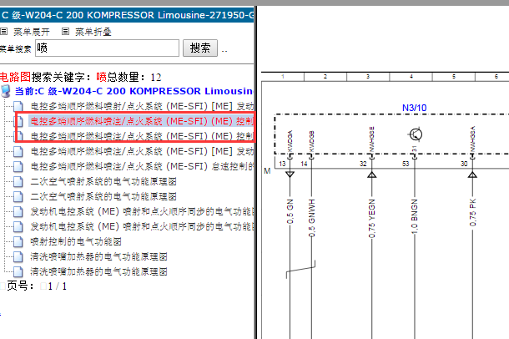
Task: Select the red highlighted 喷注/点火系统 (ME) 控制 entry
Action: pos(142,121)
